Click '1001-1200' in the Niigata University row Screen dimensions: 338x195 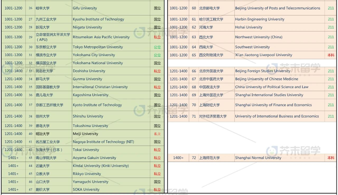pyautogui.click(x=13, y=28)
